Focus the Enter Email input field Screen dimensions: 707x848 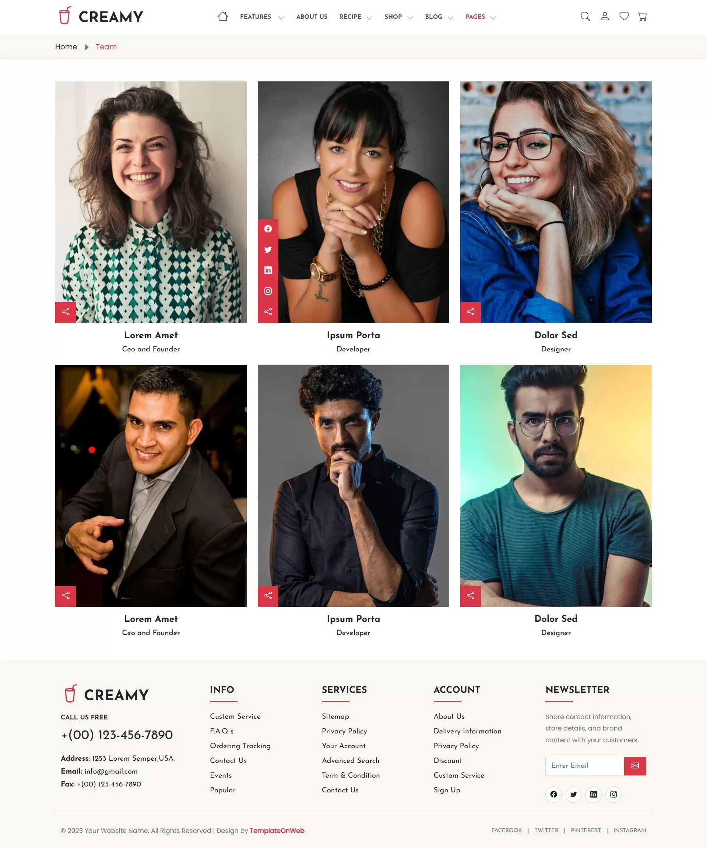pyautogui.click(x=585, y=766)
